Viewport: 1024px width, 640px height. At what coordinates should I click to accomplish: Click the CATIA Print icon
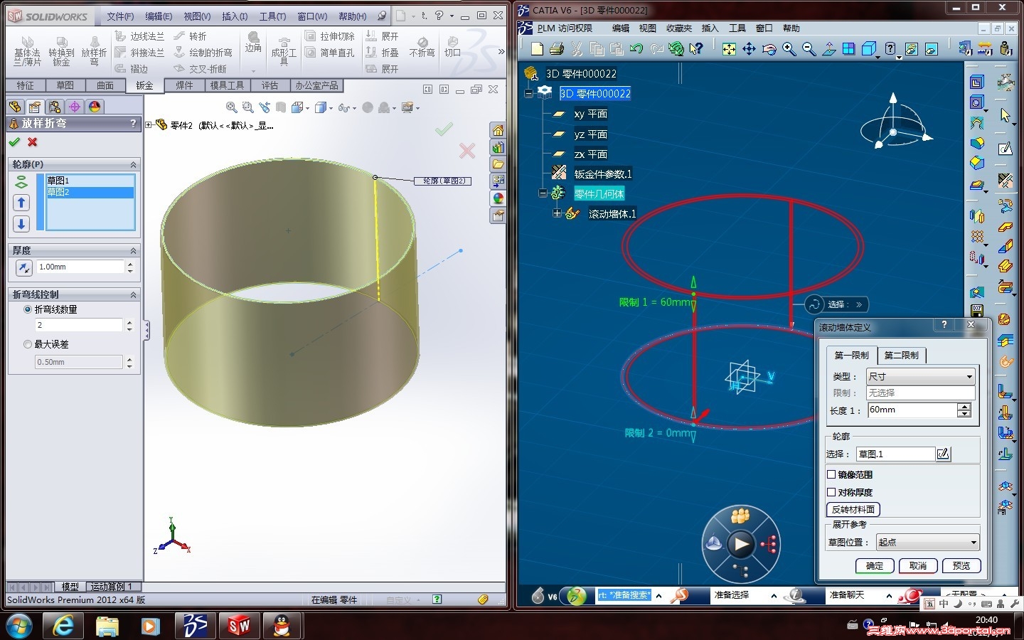coord(557,48)
